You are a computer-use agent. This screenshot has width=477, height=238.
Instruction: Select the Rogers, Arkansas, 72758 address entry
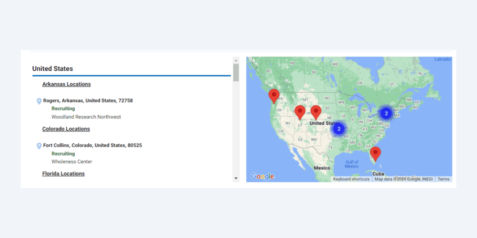point(88,101)
